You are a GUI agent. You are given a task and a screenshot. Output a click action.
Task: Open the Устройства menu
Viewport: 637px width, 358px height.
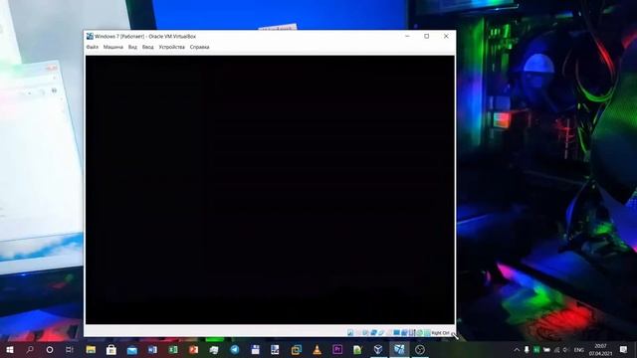pos(171,47)
